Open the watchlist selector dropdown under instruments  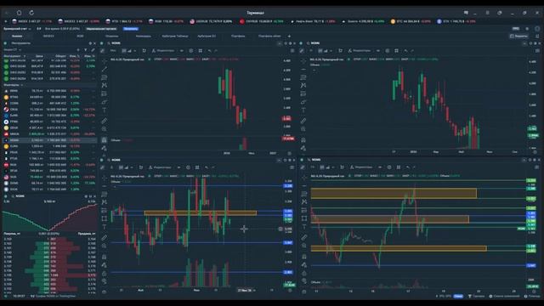point(12,50)
